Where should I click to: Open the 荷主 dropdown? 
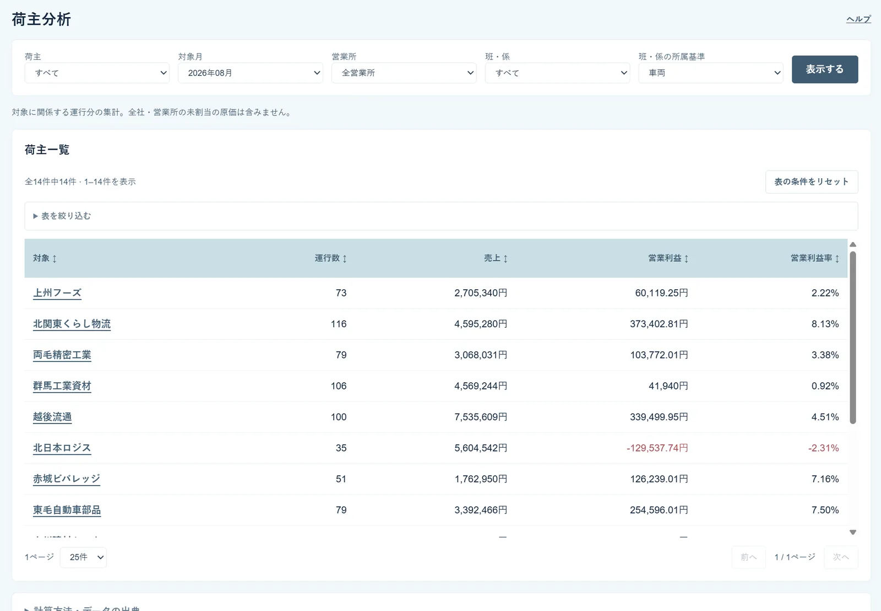point(97,73)
